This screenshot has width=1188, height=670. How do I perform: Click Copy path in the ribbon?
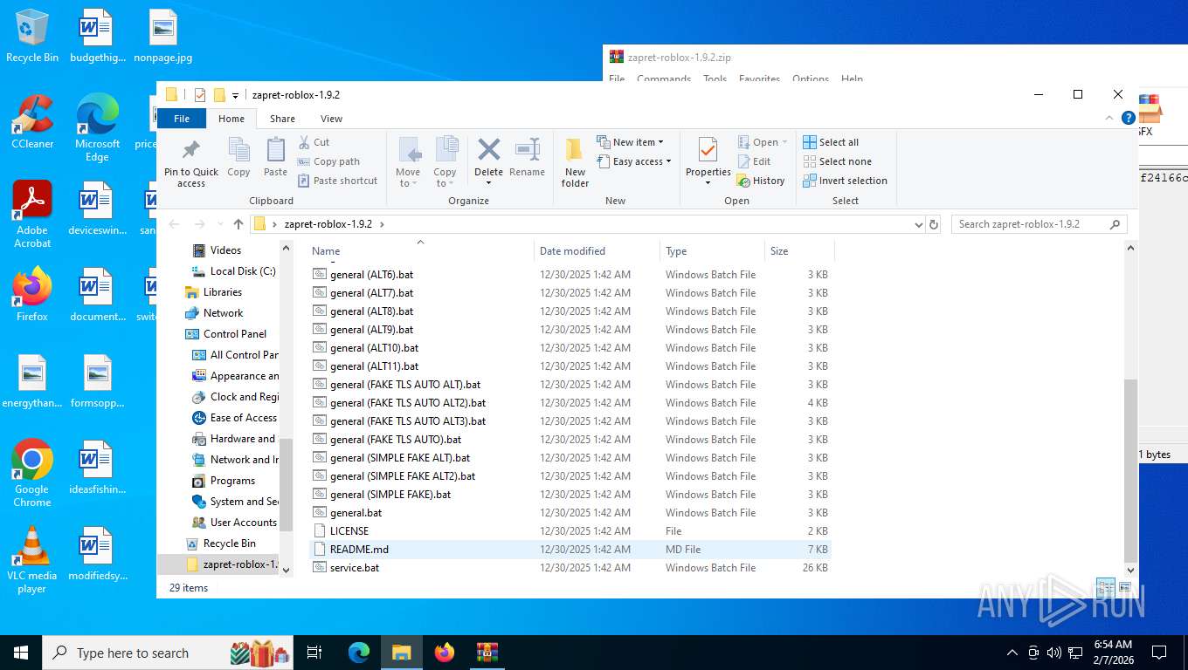[328, 161]
